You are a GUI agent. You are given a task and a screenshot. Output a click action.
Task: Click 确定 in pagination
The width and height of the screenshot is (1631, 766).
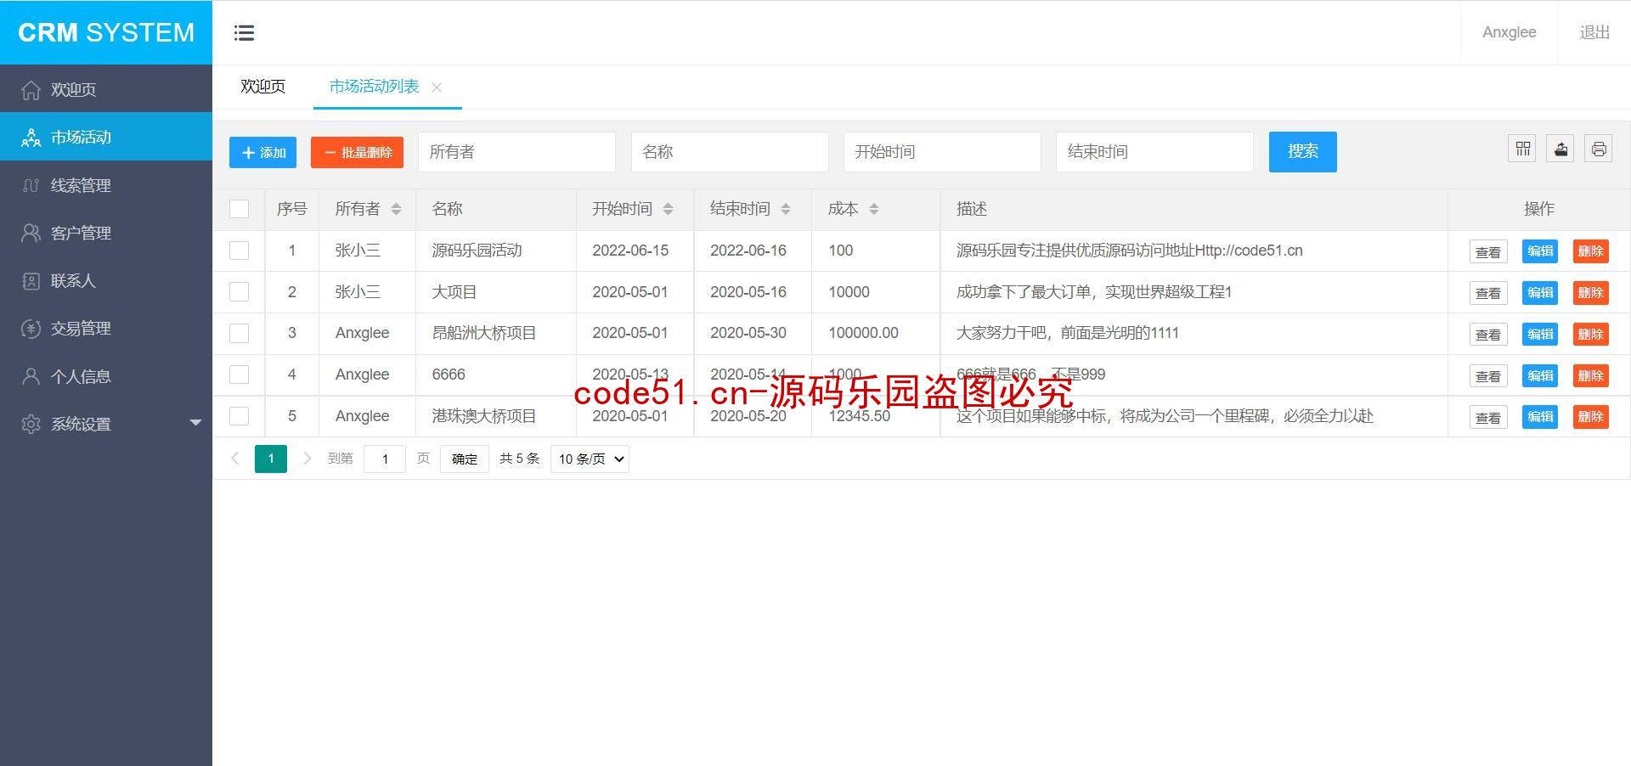464,459
